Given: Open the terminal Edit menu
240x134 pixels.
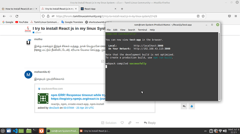Looking at the screenshot, I should [115, 30].
